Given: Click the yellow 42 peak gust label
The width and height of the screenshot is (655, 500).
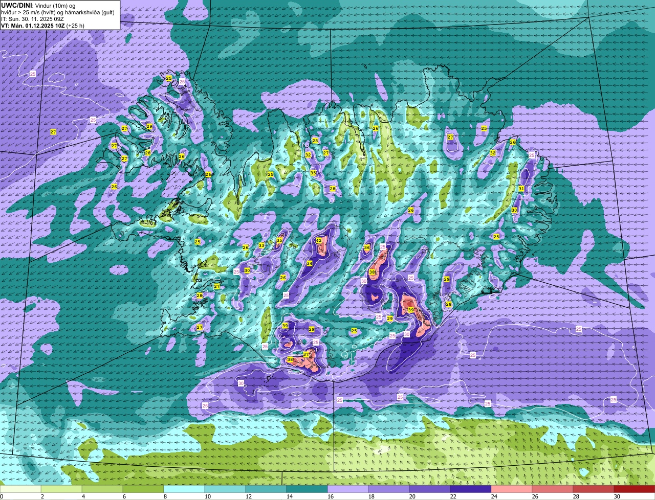Looking at the screenshot, I should tap(319, 240).
